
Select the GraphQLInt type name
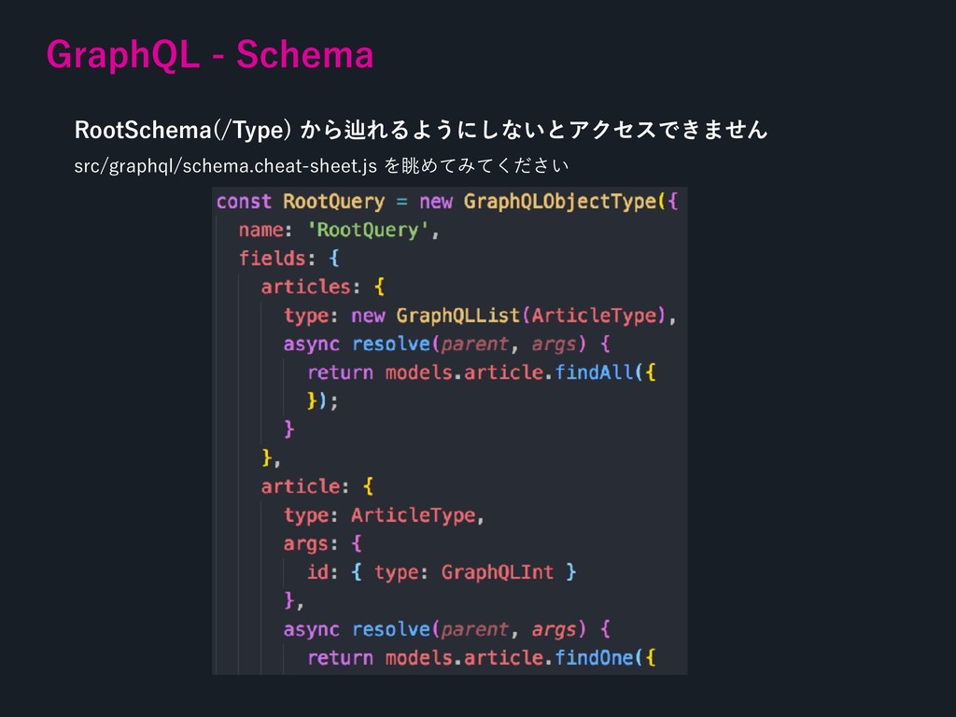coord(498,571)
